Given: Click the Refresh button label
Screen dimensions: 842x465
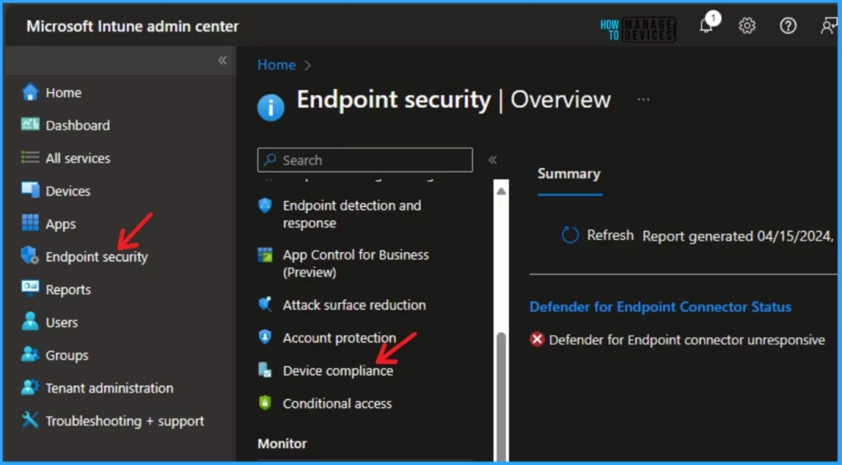Looking at the screenshot, I should [610, 235].
